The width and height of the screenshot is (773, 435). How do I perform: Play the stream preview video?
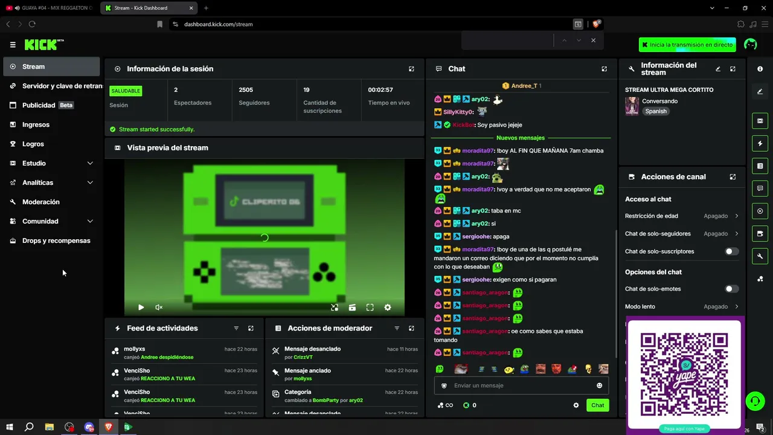coord(141,308)
